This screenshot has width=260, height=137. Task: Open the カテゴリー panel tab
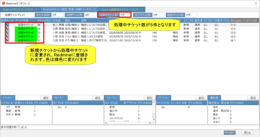point(60,98)
